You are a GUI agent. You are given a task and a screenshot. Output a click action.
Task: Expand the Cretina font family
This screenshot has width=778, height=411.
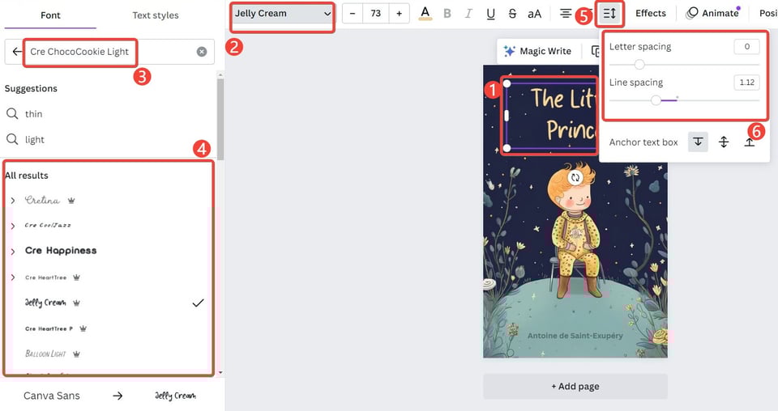click(13, 201)
